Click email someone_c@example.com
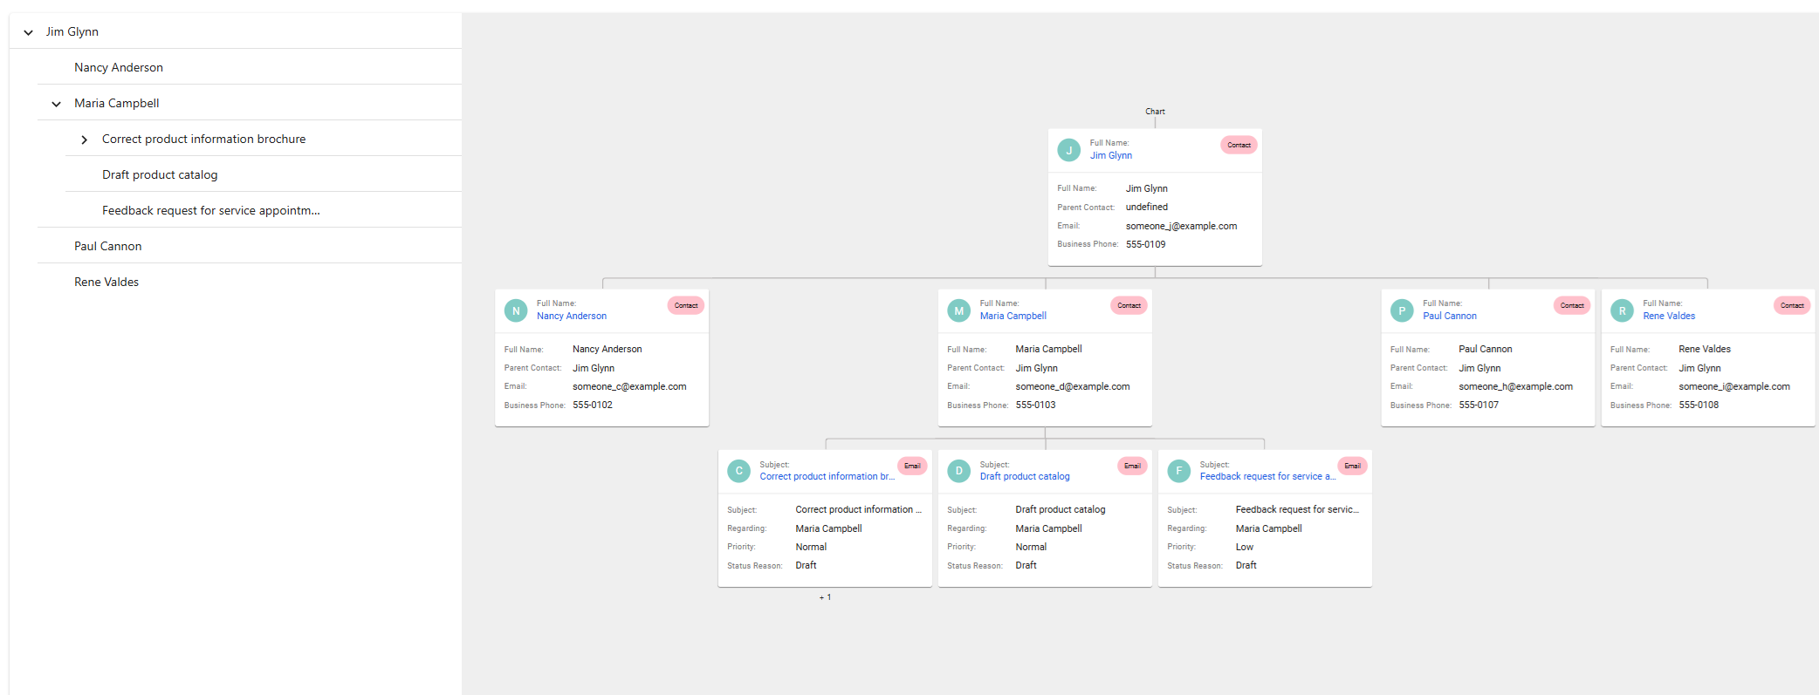Screen dimensions: 1819x695 629,386
